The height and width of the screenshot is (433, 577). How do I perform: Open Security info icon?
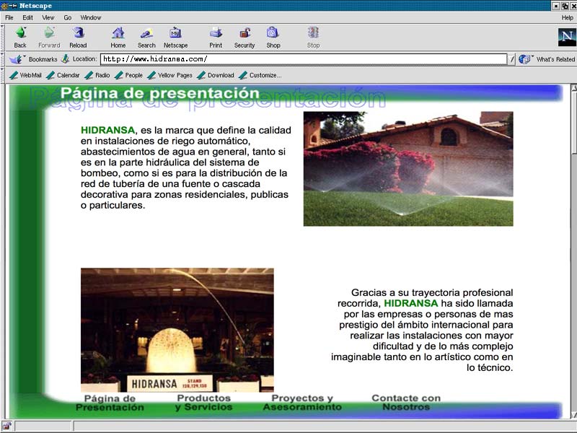(245, 33)
